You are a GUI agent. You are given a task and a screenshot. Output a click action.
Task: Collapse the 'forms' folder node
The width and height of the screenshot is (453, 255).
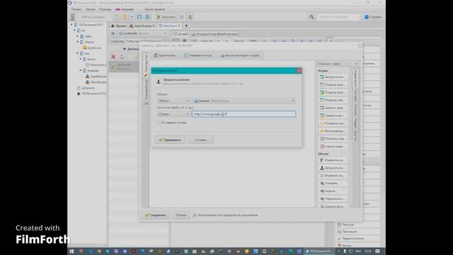click(x=80, y=59)
